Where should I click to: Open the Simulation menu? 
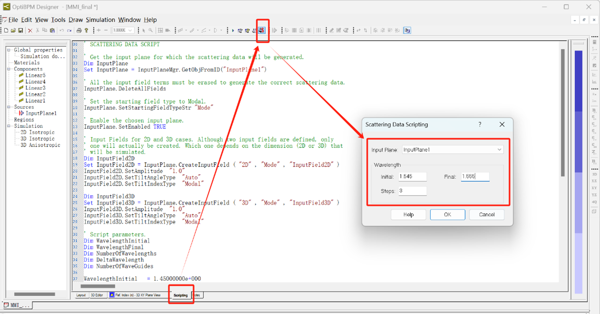pos(100,20)
